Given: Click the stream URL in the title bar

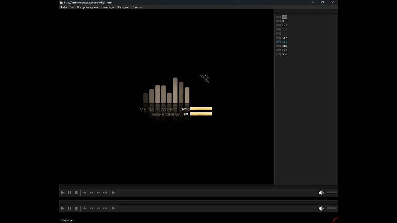Looking at the screenshot, I should [x=88, y=2].
